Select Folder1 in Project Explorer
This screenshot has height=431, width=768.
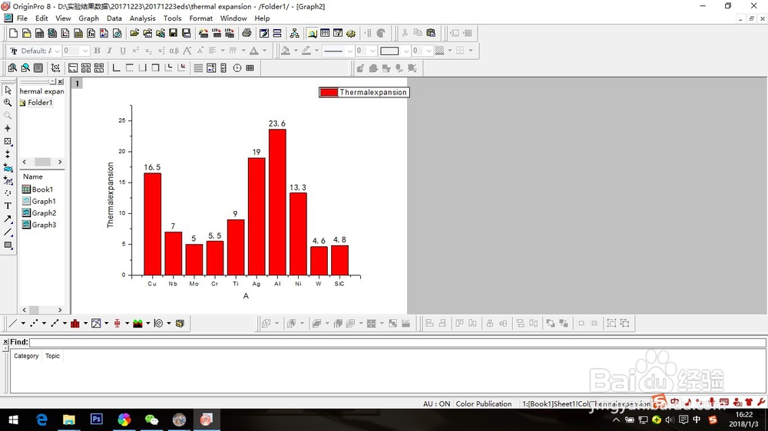[36, 102]
